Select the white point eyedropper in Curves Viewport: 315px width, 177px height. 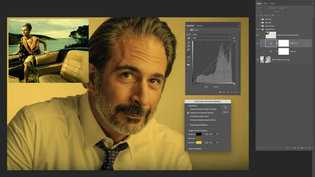point(188,50)
